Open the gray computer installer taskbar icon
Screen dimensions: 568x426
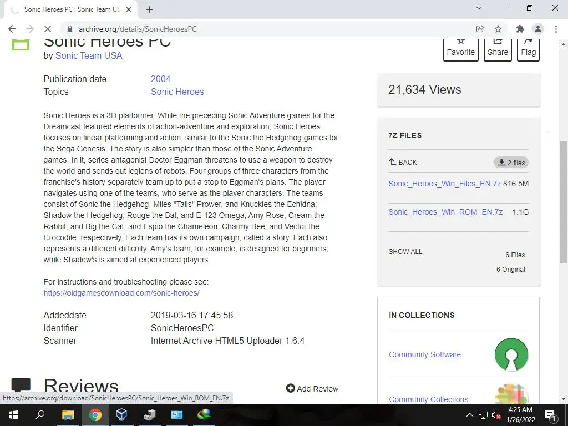(x=149, y=415)
